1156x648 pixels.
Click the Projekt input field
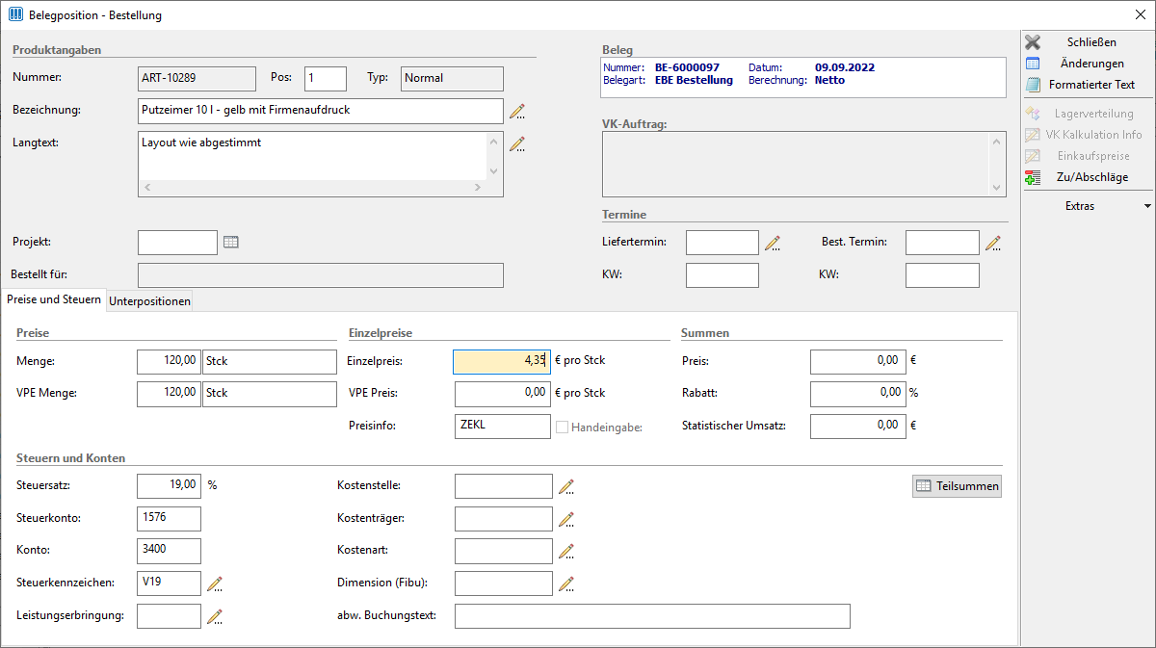(x=177, y=243)
